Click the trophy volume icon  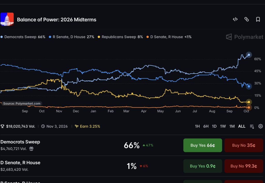[2, 126]
